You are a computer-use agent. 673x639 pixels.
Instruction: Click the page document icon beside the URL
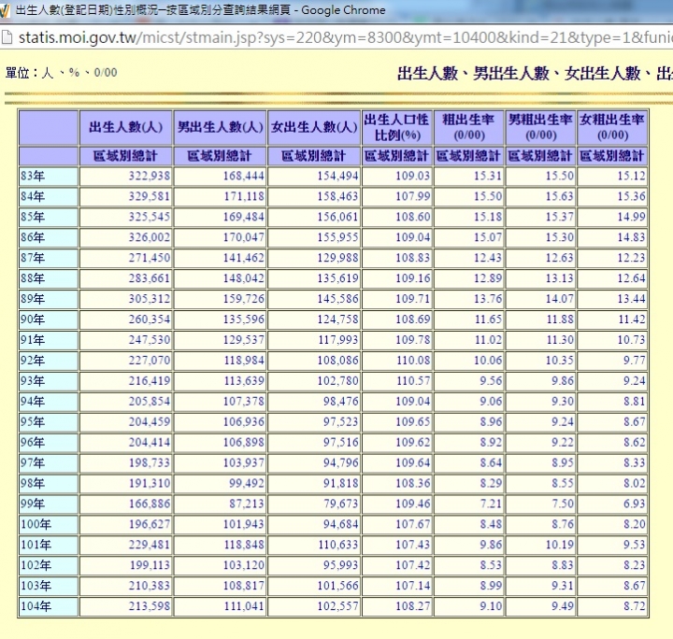pos(7,37)
